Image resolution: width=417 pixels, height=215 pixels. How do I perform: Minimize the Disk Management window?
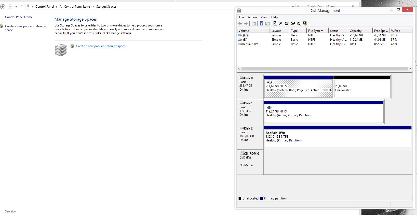(x=391, y=10)
